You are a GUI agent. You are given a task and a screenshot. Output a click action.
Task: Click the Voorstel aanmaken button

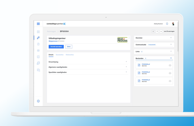pyautogui.click(x=56, y=47)
